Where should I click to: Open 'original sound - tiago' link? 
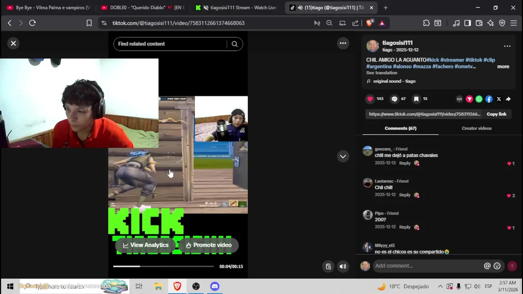(394, 81)
